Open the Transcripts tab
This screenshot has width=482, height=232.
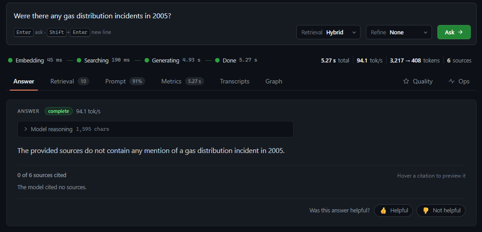[235, 82]
